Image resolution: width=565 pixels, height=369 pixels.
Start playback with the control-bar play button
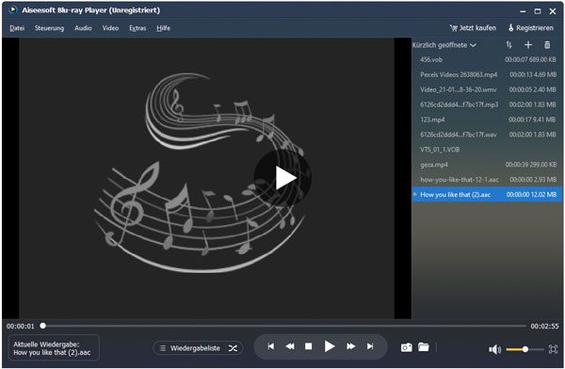[x=330, y=346]
